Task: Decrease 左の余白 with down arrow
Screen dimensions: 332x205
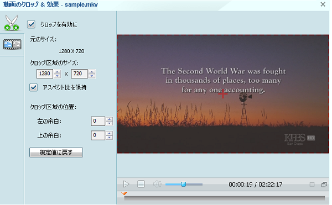Action: (109, 123)
